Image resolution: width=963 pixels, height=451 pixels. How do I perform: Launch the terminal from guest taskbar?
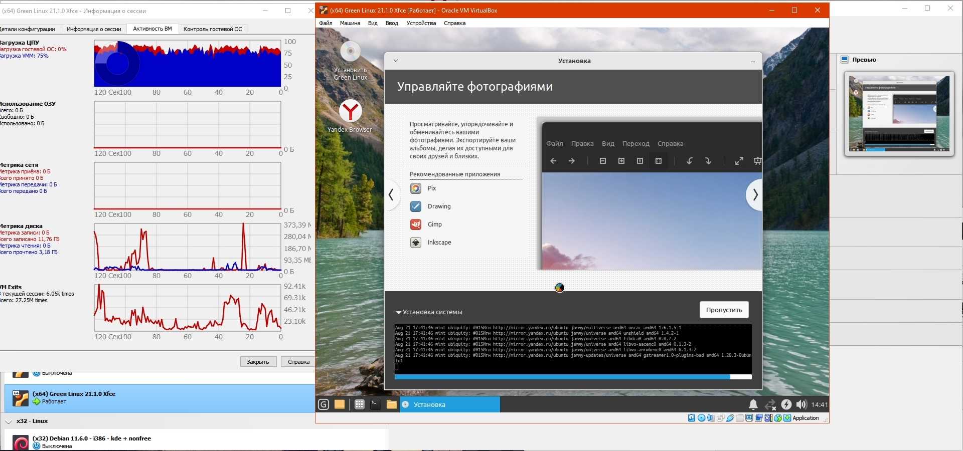375,404
